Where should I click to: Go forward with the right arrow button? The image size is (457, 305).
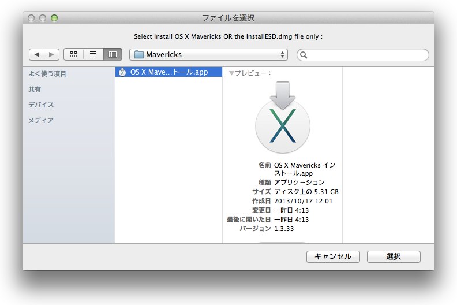51,54
